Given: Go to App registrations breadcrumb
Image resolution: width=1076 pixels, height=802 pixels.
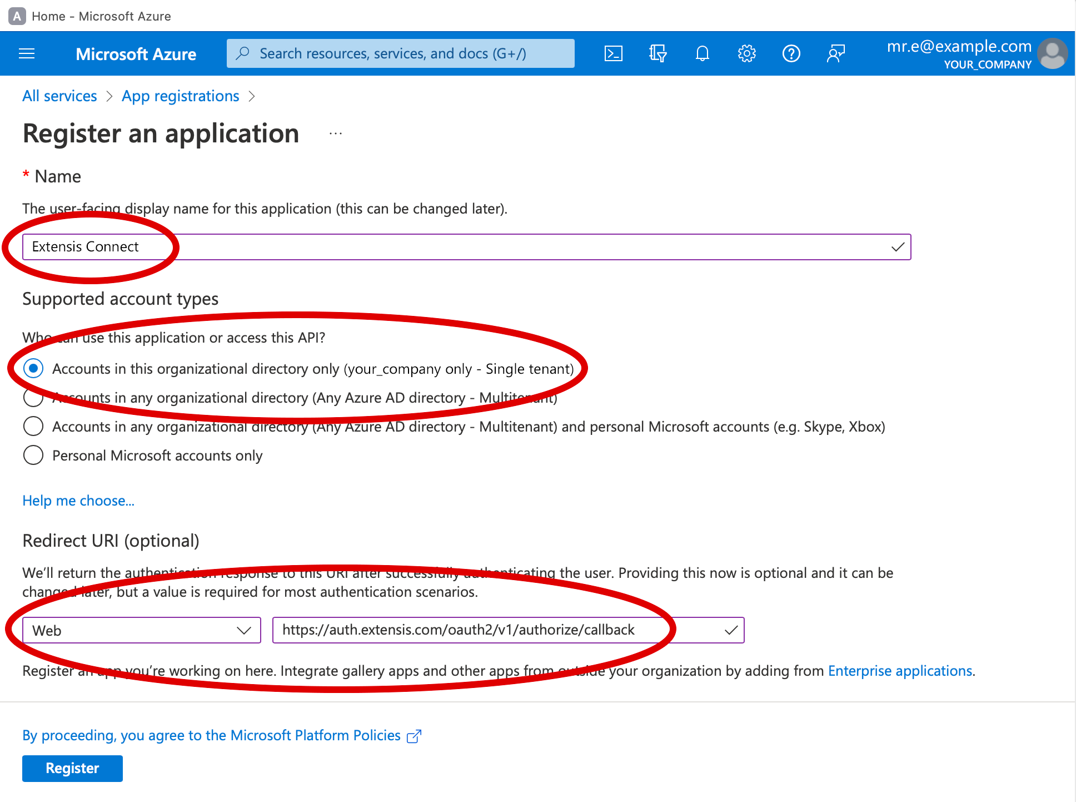Looking at the screenshot, I should pos(181,96).
